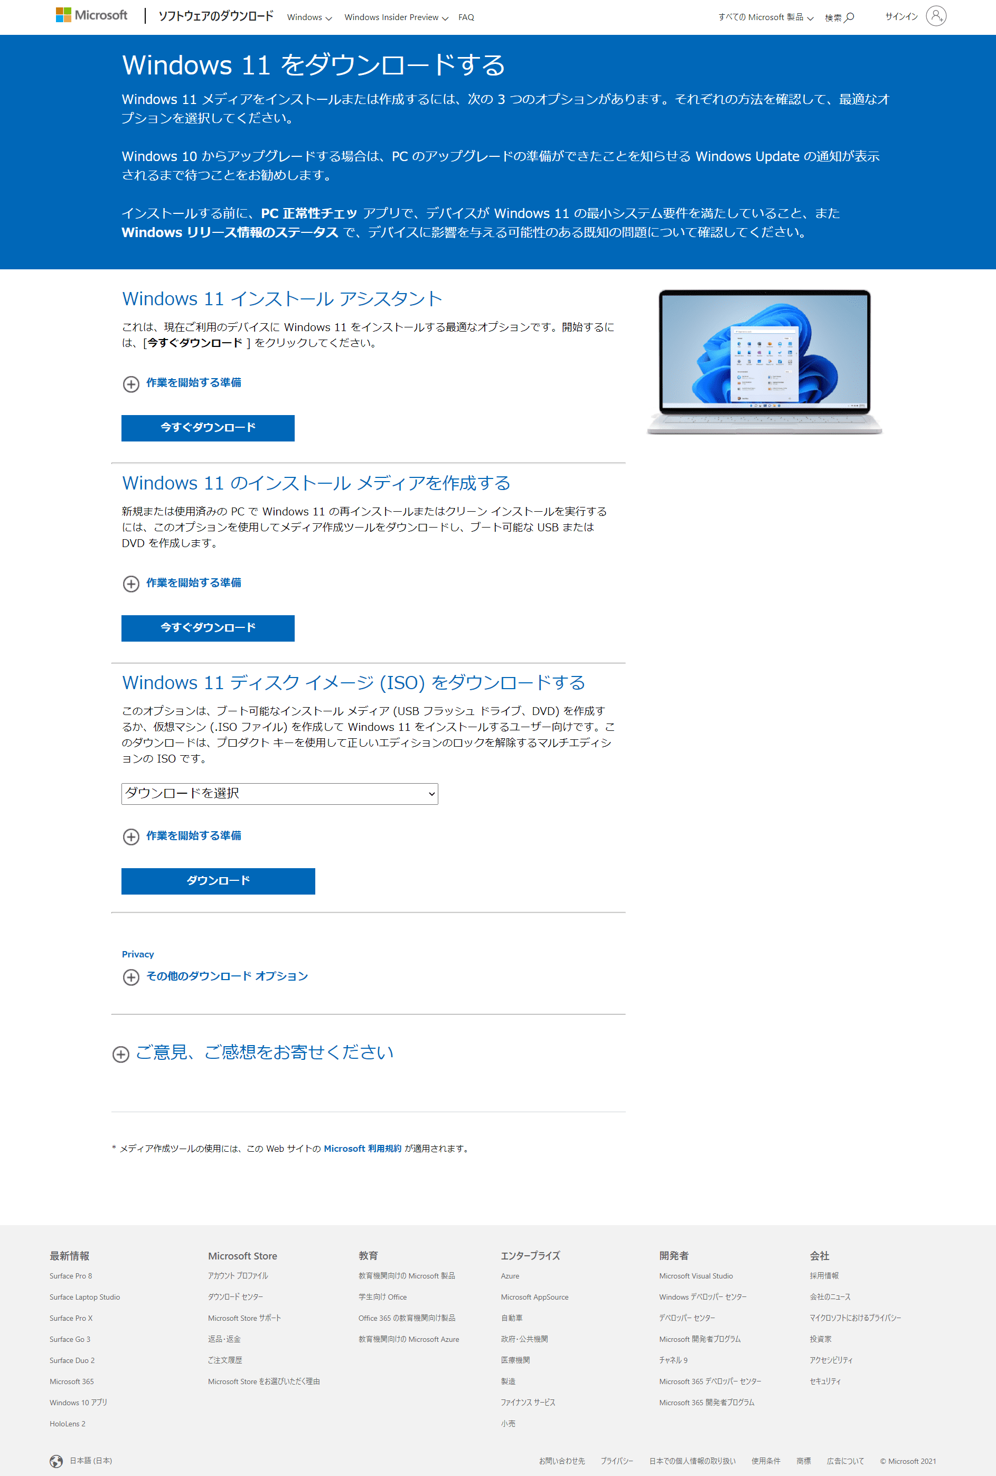Open the ダウンロードを選択 dropdown

[x=279, y=793]
